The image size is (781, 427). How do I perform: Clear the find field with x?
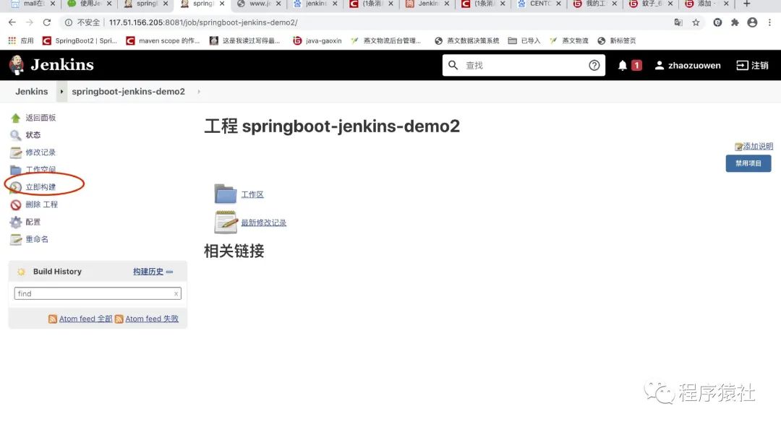(x=176, y=293)
